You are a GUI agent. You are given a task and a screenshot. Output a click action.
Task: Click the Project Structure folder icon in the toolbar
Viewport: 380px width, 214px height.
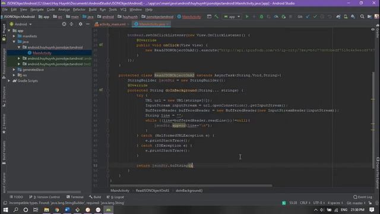click(369, 17)
